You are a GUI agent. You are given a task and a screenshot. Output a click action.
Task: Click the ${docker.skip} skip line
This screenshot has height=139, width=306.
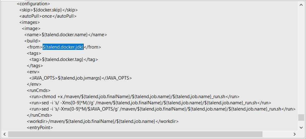pos(49,10)
